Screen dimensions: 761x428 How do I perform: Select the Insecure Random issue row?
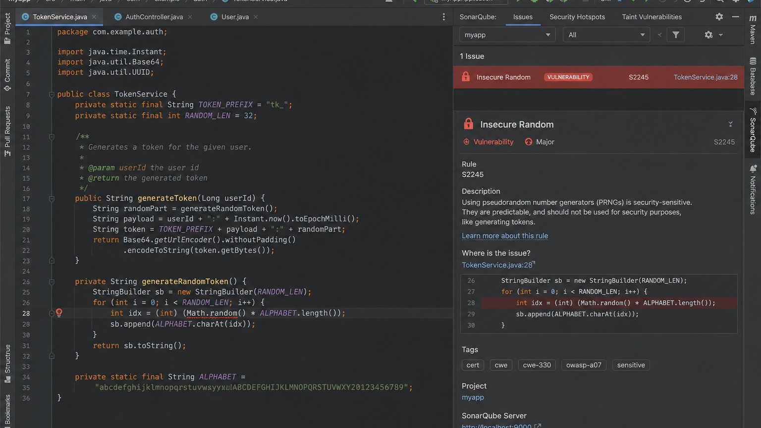click(x=598, y=77)
